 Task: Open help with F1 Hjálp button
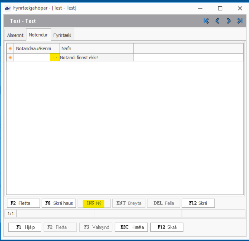(25, 227)
